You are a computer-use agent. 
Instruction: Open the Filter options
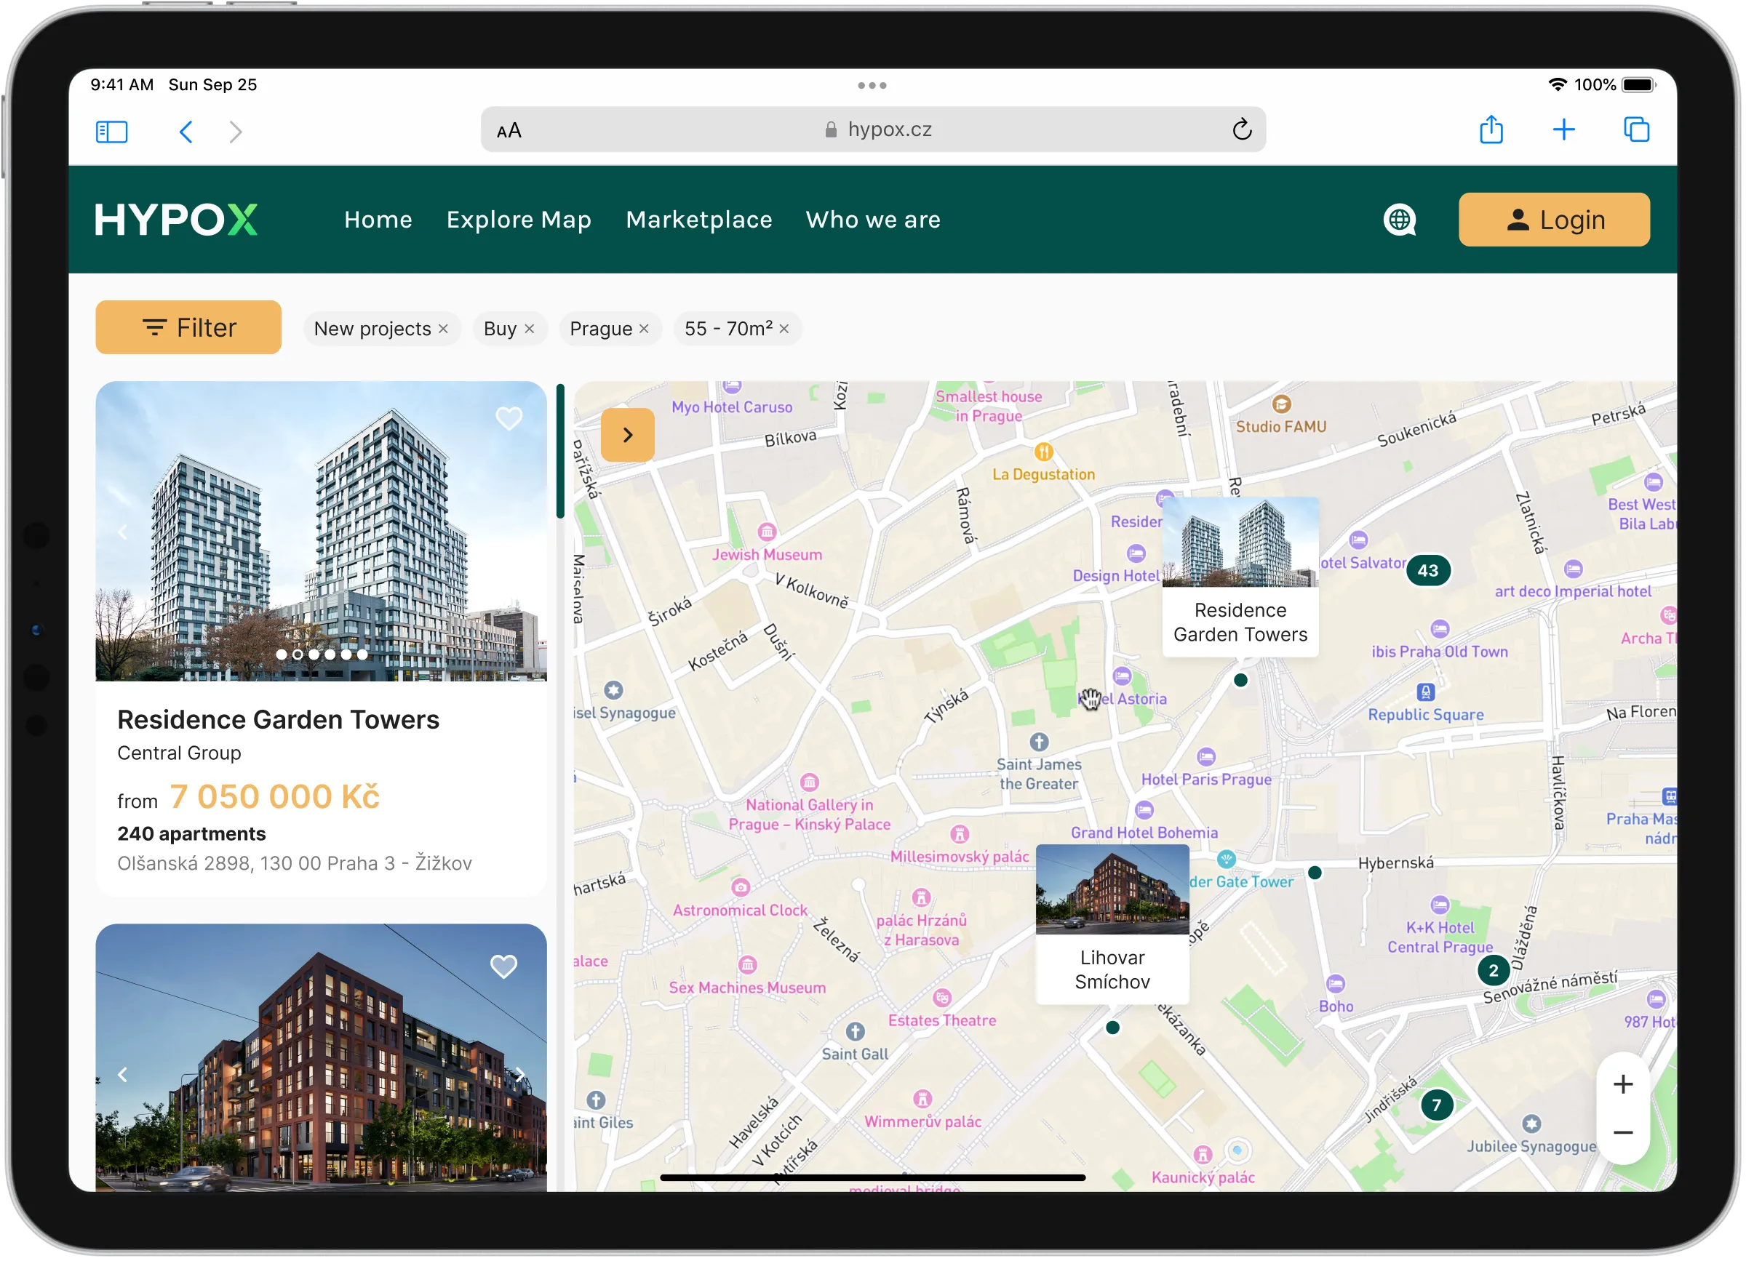click(188, 328)
